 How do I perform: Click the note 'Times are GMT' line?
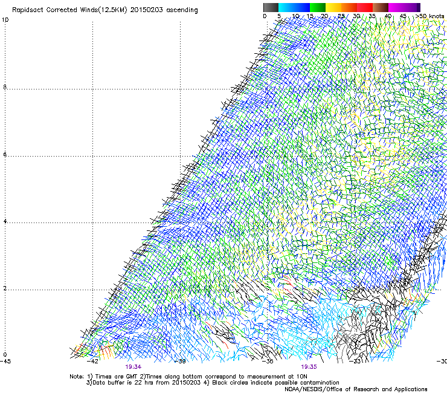tap(188, 377)
